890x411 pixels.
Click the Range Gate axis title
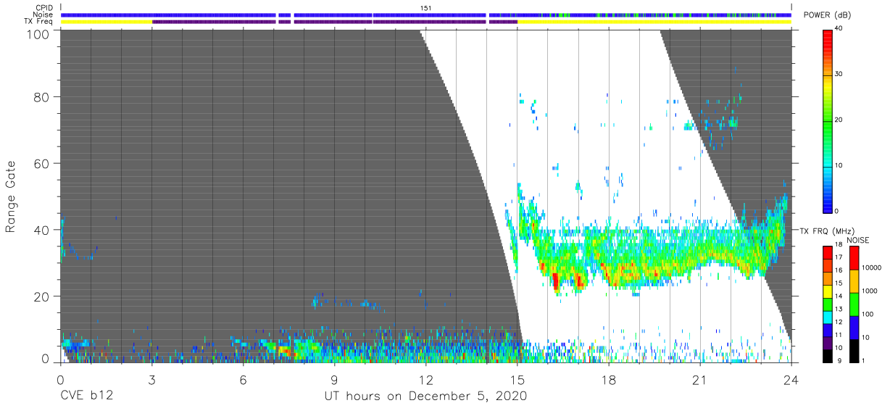click(x=11, y=196)
